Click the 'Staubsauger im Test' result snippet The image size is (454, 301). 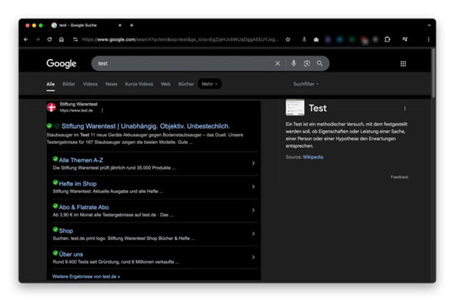(x=145, y=139)
